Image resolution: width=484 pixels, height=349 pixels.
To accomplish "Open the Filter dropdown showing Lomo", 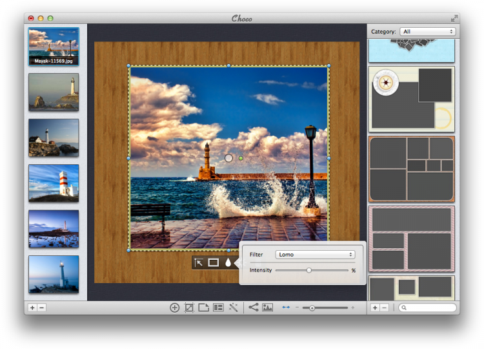I will [315, 255].
